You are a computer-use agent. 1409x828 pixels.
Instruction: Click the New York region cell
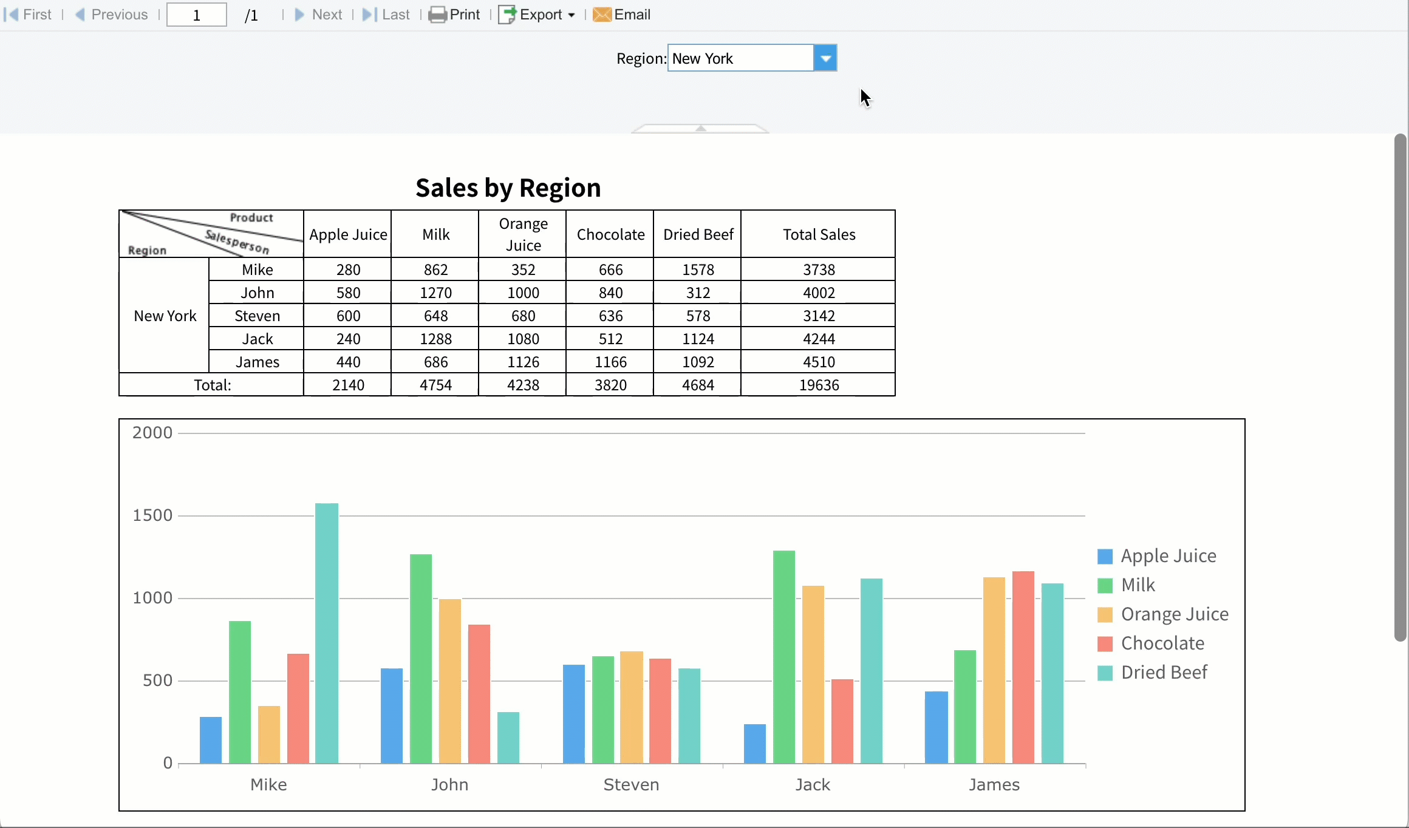165,316
